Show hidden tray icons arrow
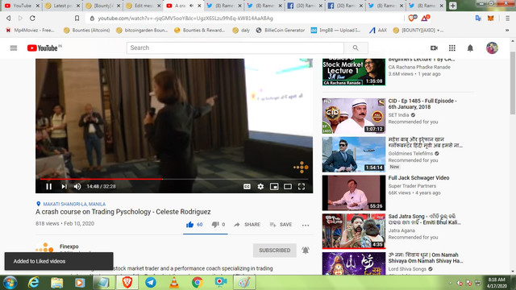Screen dimensions: 516x290 (450, 283)
